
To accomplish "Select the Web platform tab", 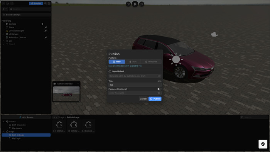I will click(117, 62).
